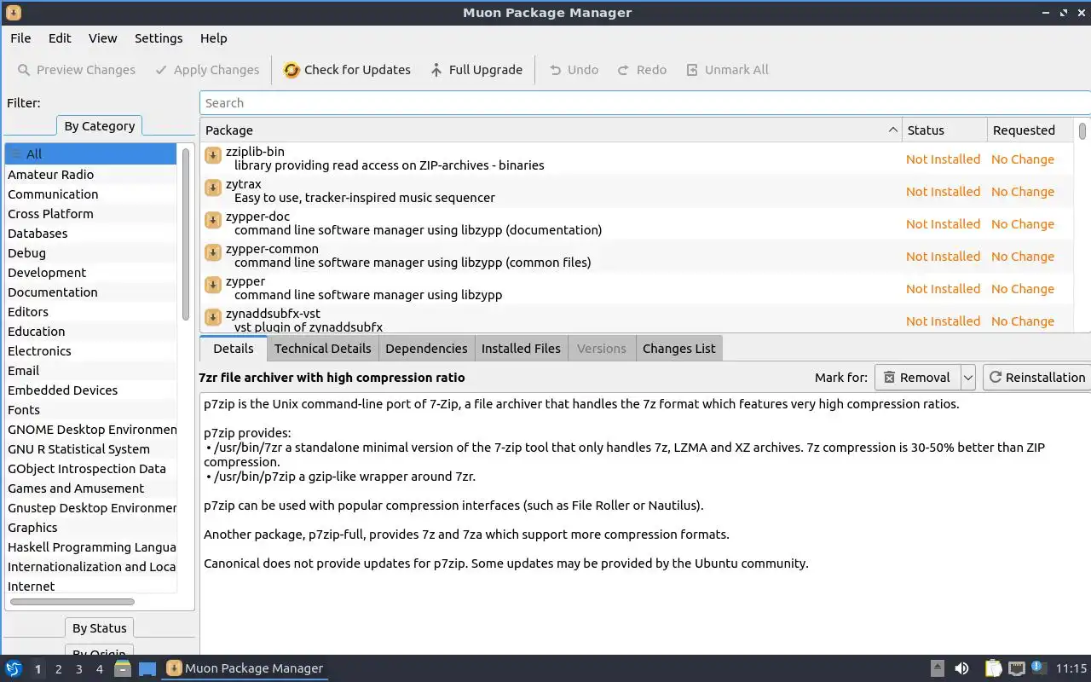Click Apply Changes in toolbar

coord(207,70)
